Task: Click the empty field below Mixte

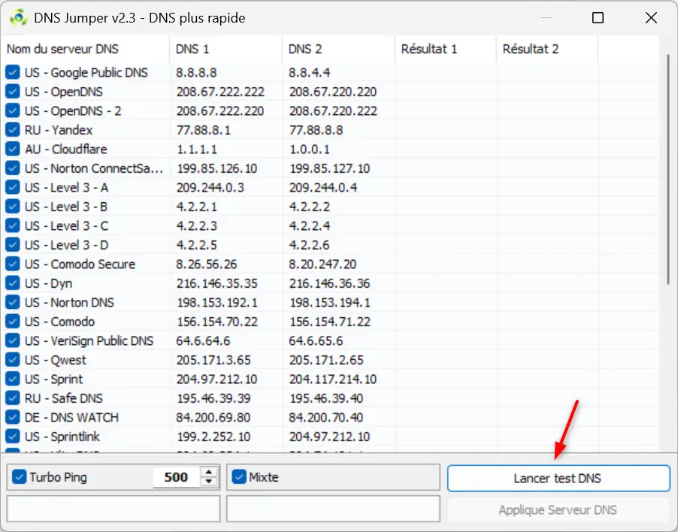Action: (x=333, y=509)
